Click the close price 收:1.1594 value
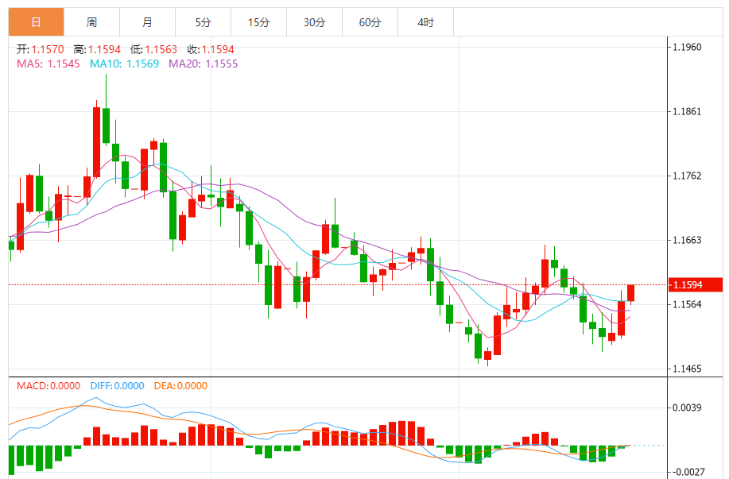 coord(211,49)
